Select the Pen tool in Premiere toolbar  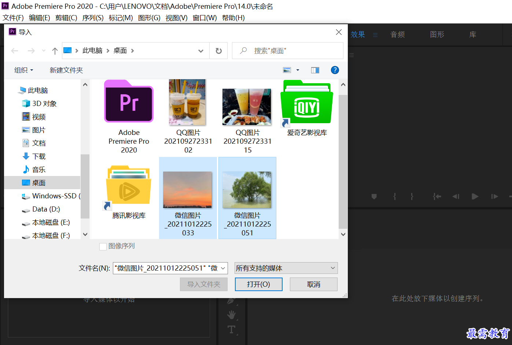(x=231, y=301)
